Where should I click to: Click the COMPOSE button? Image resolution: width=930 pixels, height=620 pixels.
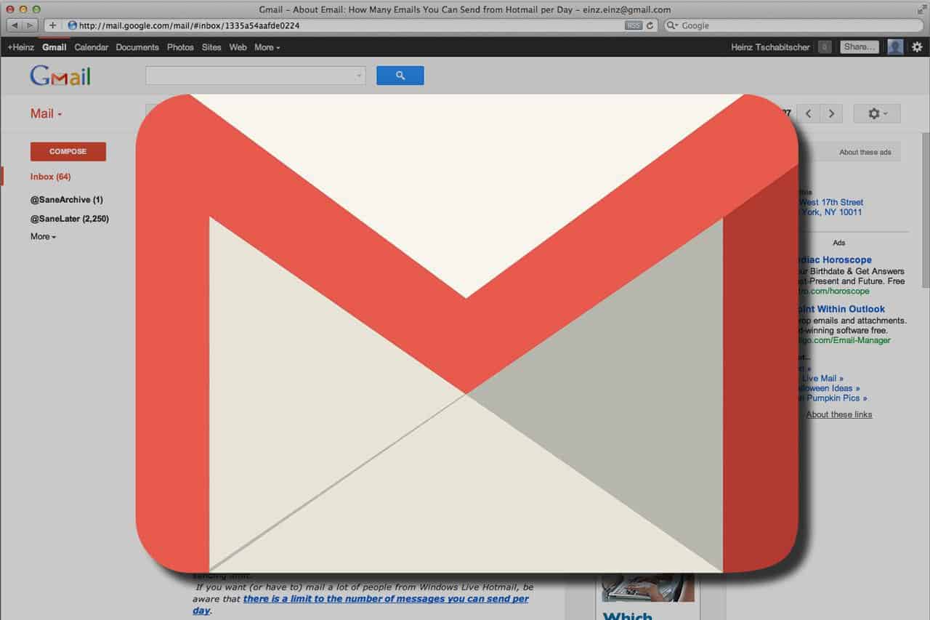point(68,151)
